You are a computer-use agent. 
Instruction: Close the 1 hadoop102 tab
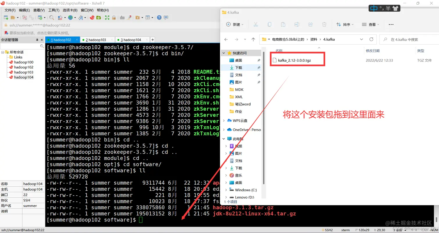point(77,39)
